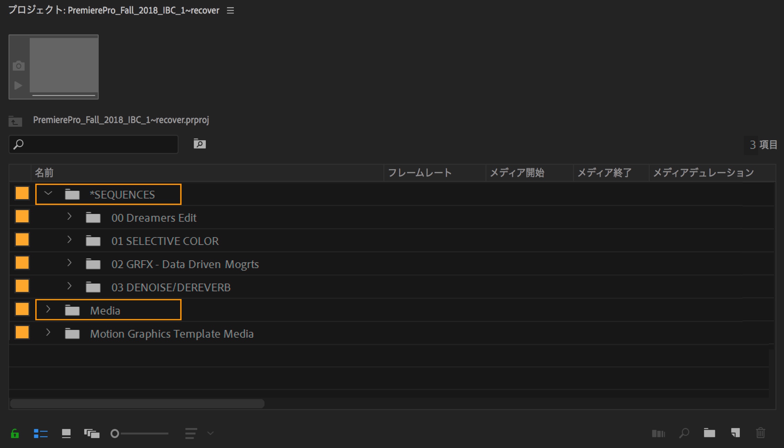Click label swatch for Motion Graphics Template Media
This screenshot has height=448, width=784.
point(22,333)
